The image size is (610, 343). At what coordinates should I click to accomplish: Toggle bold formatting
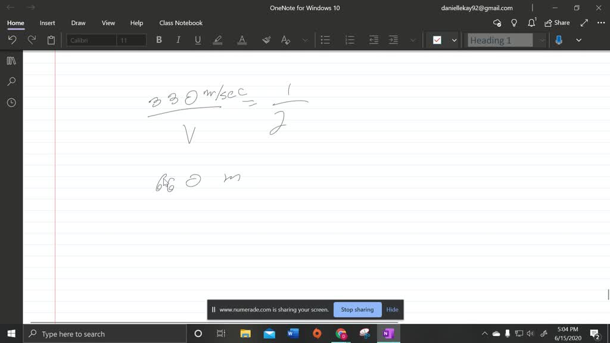(x=158, y=40)
